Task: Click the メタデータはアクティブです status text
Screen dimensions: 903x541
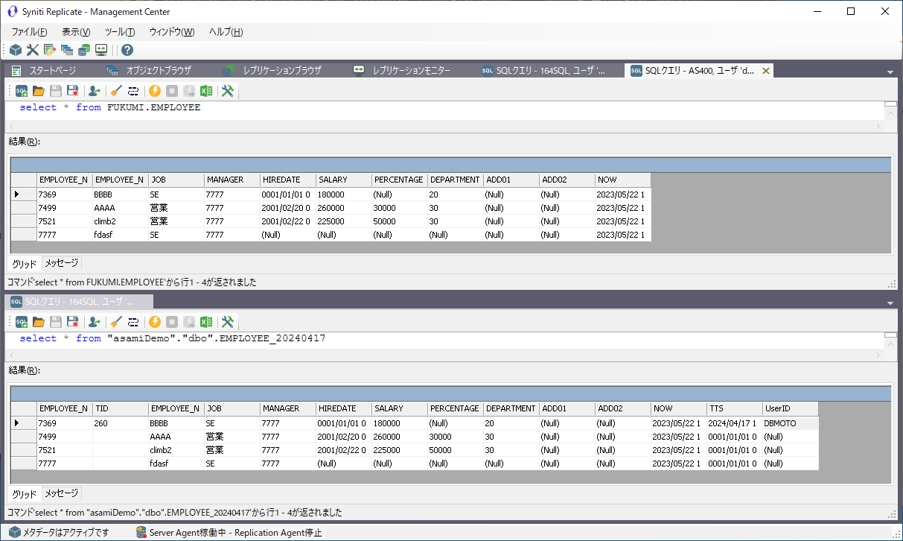Action: [66, 533]
